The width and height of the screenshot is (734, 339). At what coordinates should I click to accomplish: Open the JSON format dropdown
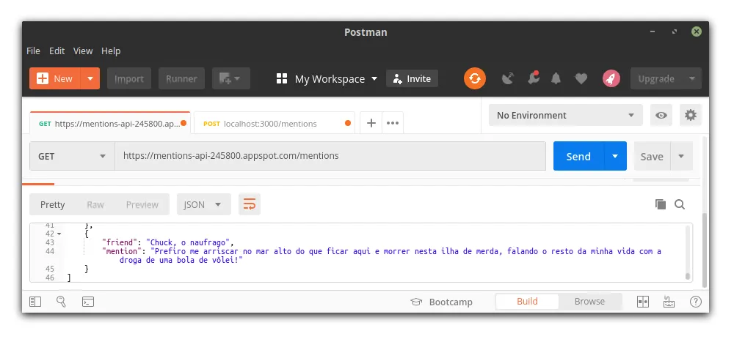(203, 204)
